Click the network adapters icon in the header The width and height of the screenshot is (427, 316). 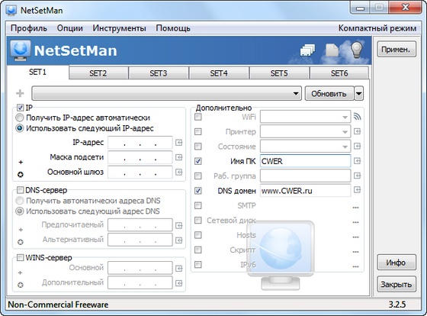pyautogui.click(x=307, y=50)
